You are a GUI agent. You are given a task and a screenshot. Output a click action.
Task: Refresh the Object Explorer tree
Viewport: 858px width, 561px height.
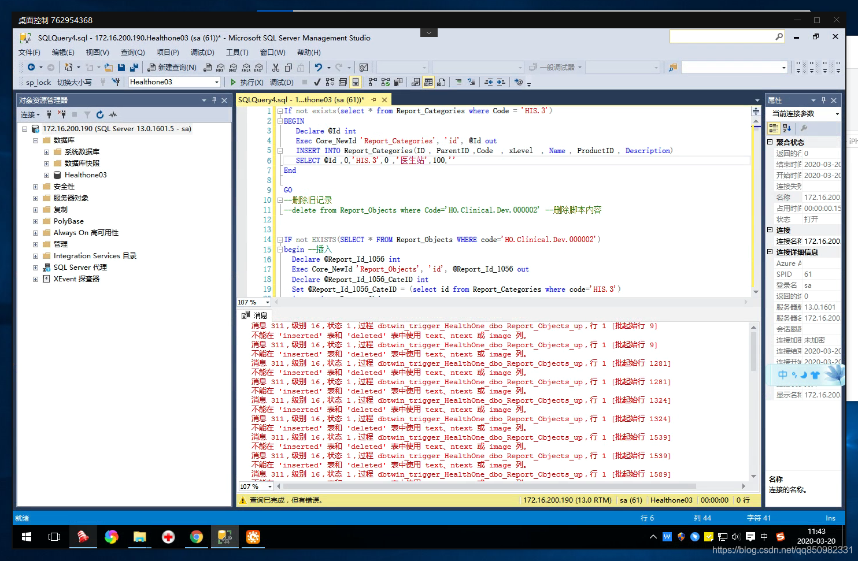[100, 115]
